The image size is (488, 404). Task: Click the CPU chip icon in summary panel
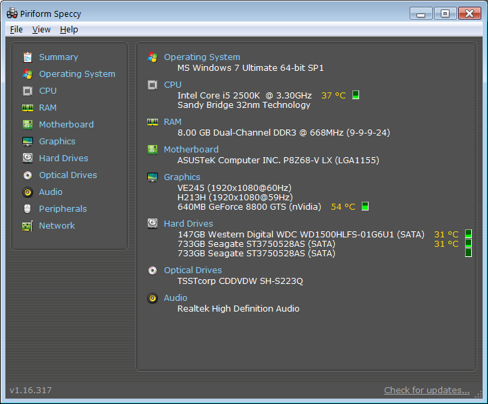point(152,85)
